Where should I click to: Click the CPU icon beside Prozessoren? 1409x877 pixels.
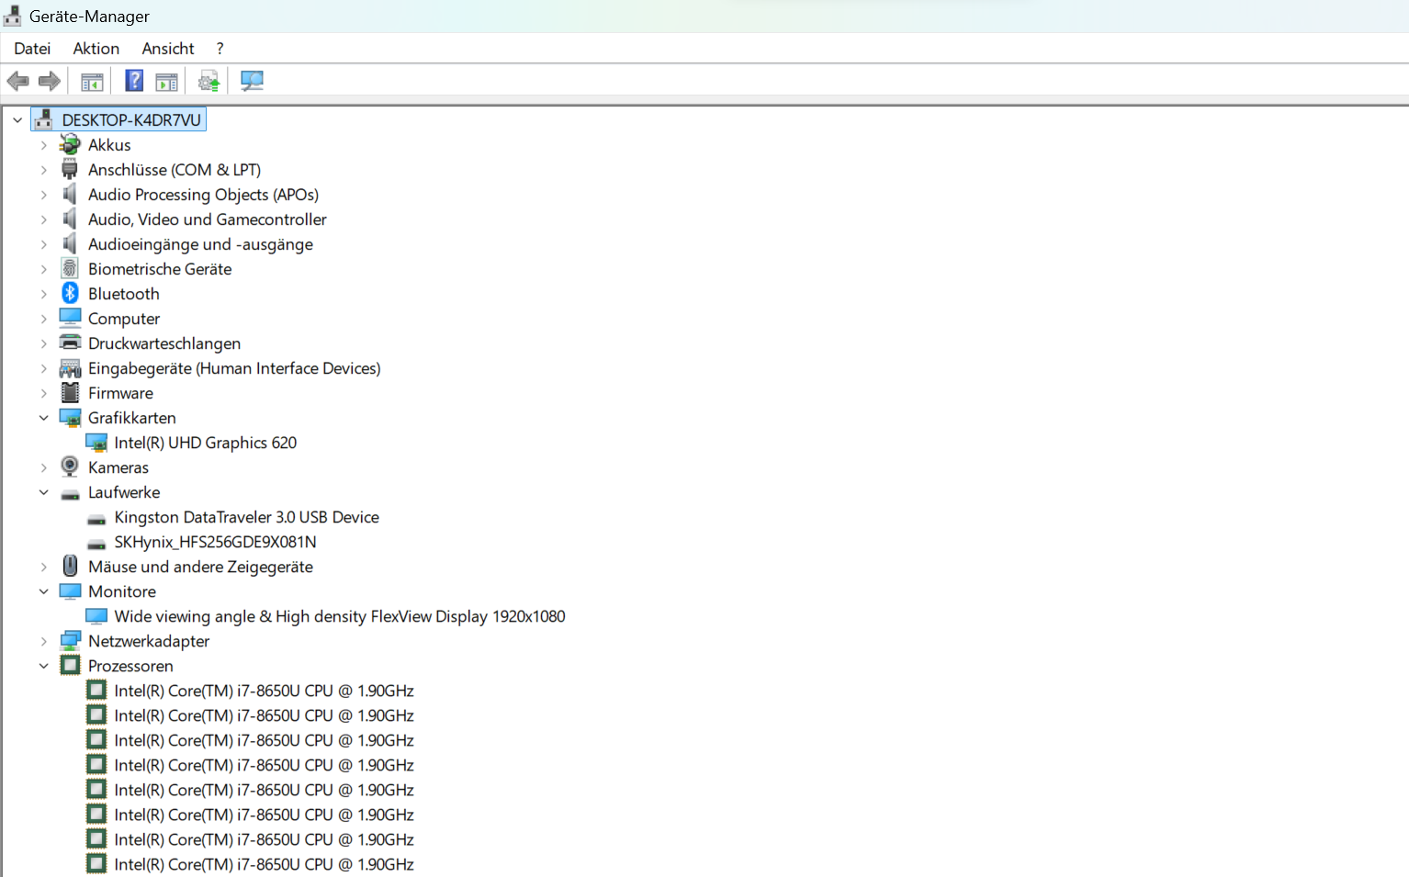coord(70,665)
